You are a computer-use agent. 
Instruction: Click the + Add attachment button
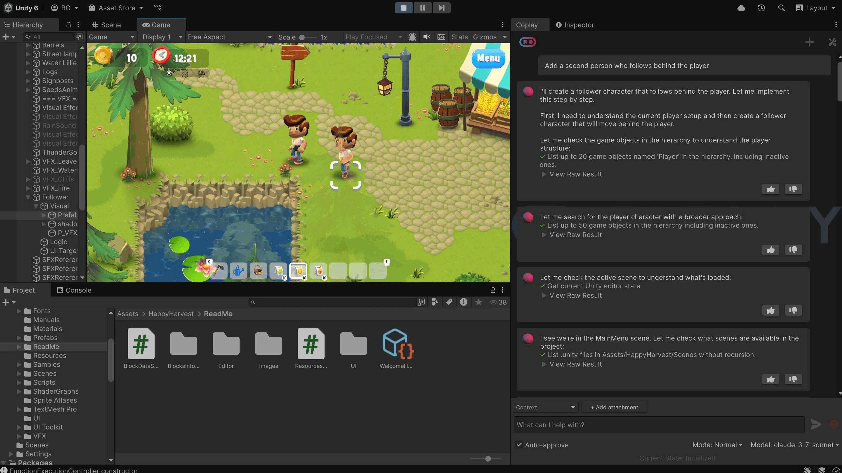pos(614,407)
